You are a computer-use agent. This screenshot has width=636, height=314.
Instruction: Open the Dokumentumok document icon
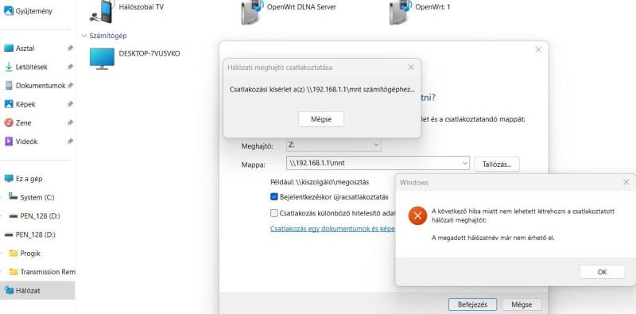9,86
